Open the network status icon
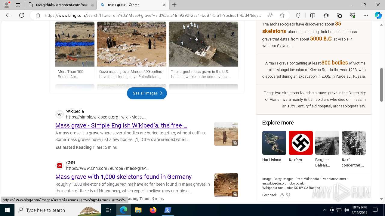Screen dimensions: 385x216 (x=339, y=210)
